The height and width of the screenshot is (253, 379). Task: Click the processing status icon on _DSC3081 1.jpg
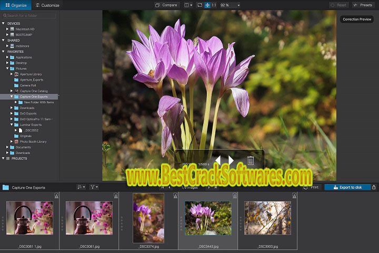tap(56, 196)
